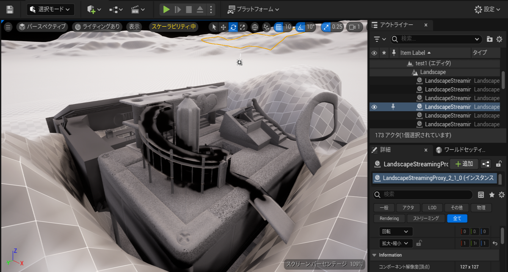508x272 pixels.
Task: Select the LOD filter button
Action: tap(432, 208)
